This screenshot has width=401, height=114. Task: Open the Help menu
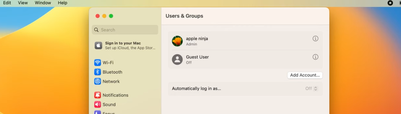[63, 3]
